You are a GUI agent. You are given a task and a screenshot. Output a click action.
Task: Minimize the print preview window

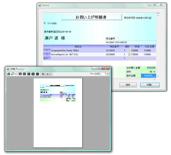pos(94,68)
